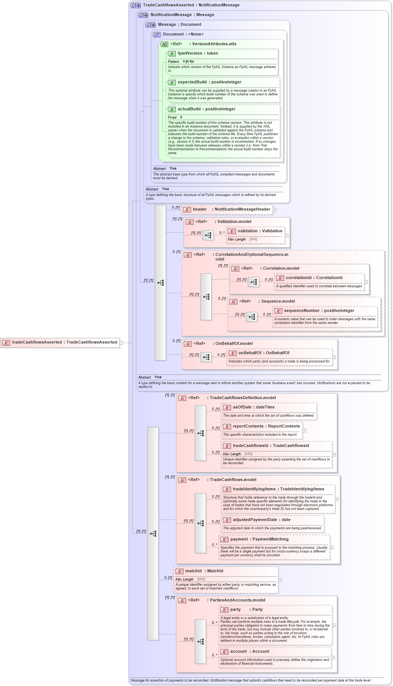This screenshot has height=686, width=393.
Task: Select the asOfDate : dateTime label
Action: pos(254,407)
